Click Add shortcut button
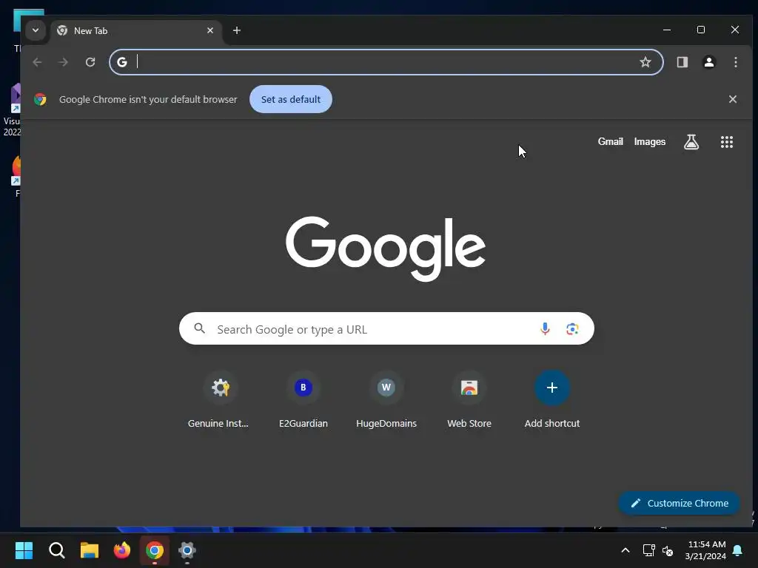 552,400
